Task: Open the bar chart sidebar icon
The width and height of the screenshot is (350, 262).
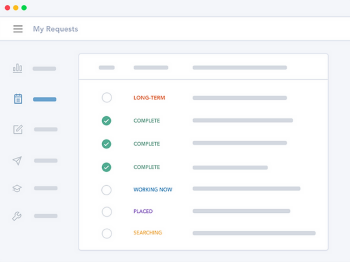Action: click(x=17, y=68)
